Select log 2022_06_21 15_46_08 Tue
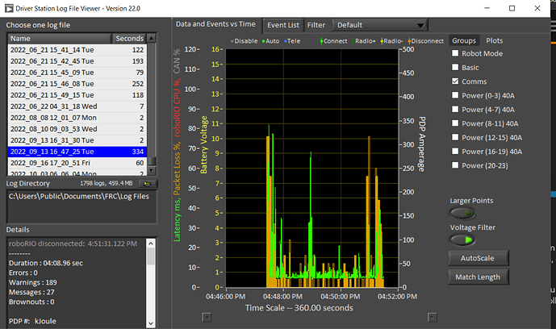The width and height of the screenshot is (556, 329). coord(77,84)
